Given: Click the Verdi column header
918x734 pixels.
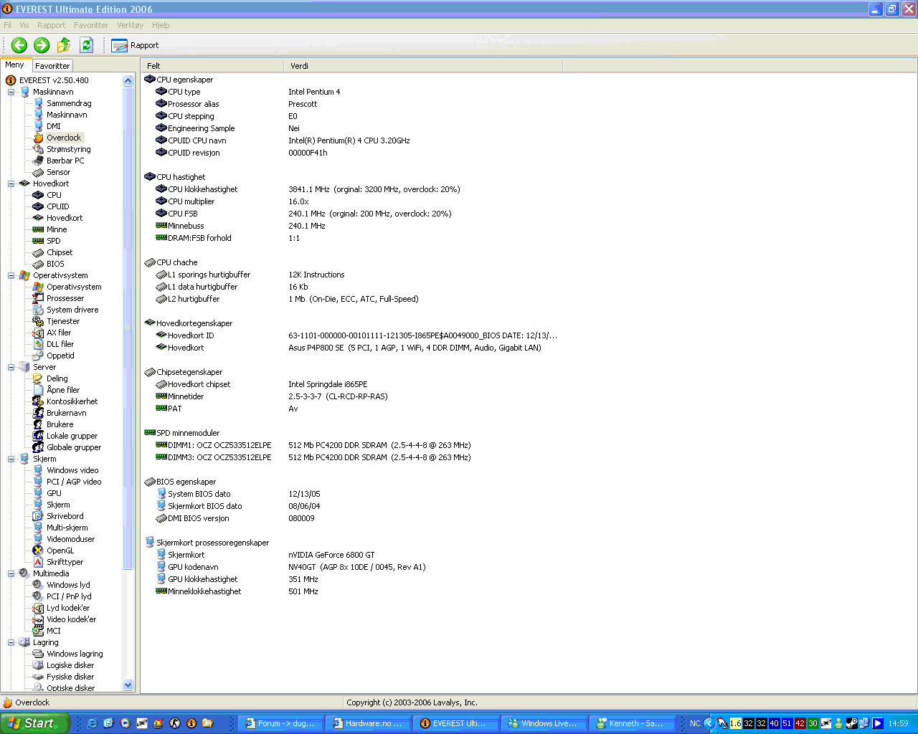Looking at the screenshot, I should (424, 66).
